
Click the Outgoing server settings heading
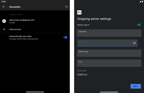click(x=94, y=19)
